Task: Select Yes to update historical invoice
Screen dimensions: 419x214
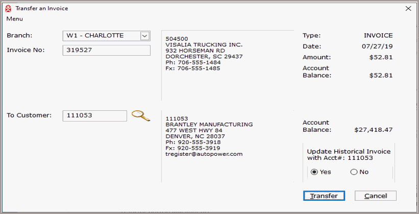Action: tap(314, 172)
